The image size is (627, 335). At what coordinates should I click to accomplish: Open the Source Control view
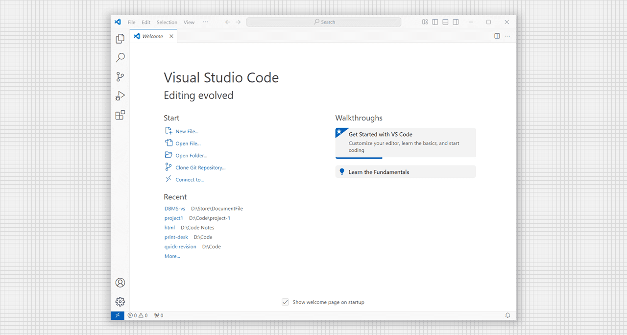pos(120,77)
